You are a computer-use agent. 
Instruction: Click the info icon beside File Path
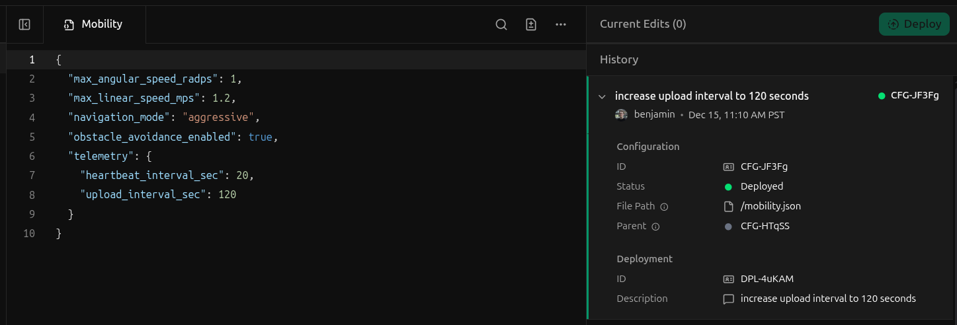(x=665, y=207)
